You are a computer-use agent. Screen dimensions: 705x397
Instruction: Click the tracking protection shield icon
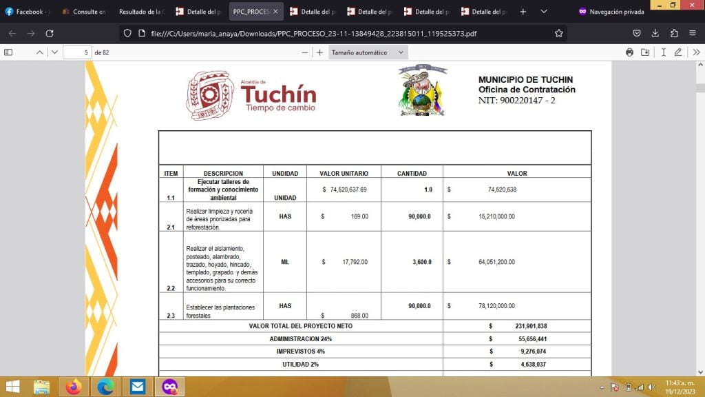[127, 33]
